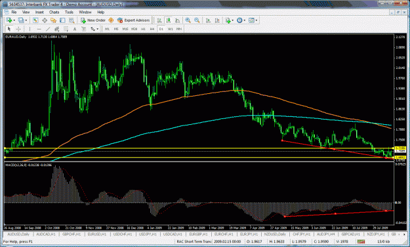The image size is (410, 247).
Task: Open the Profiles dropdown arrow
Action: coord(26,20)
